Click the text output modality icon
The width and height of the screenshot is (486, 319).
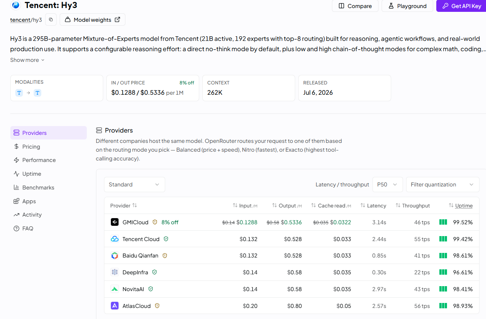(x=37, y=93)
